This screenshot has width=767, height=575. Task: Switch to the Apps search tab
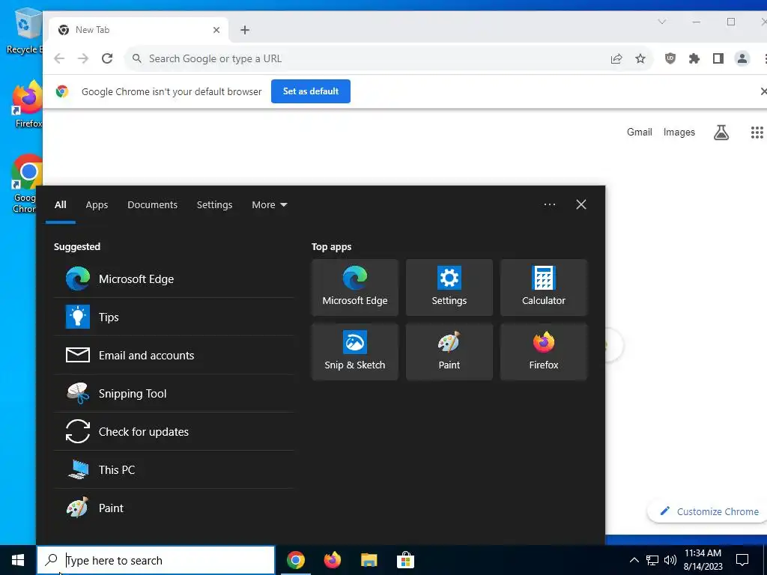point(97,205)
